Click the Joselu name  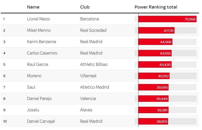33,110
